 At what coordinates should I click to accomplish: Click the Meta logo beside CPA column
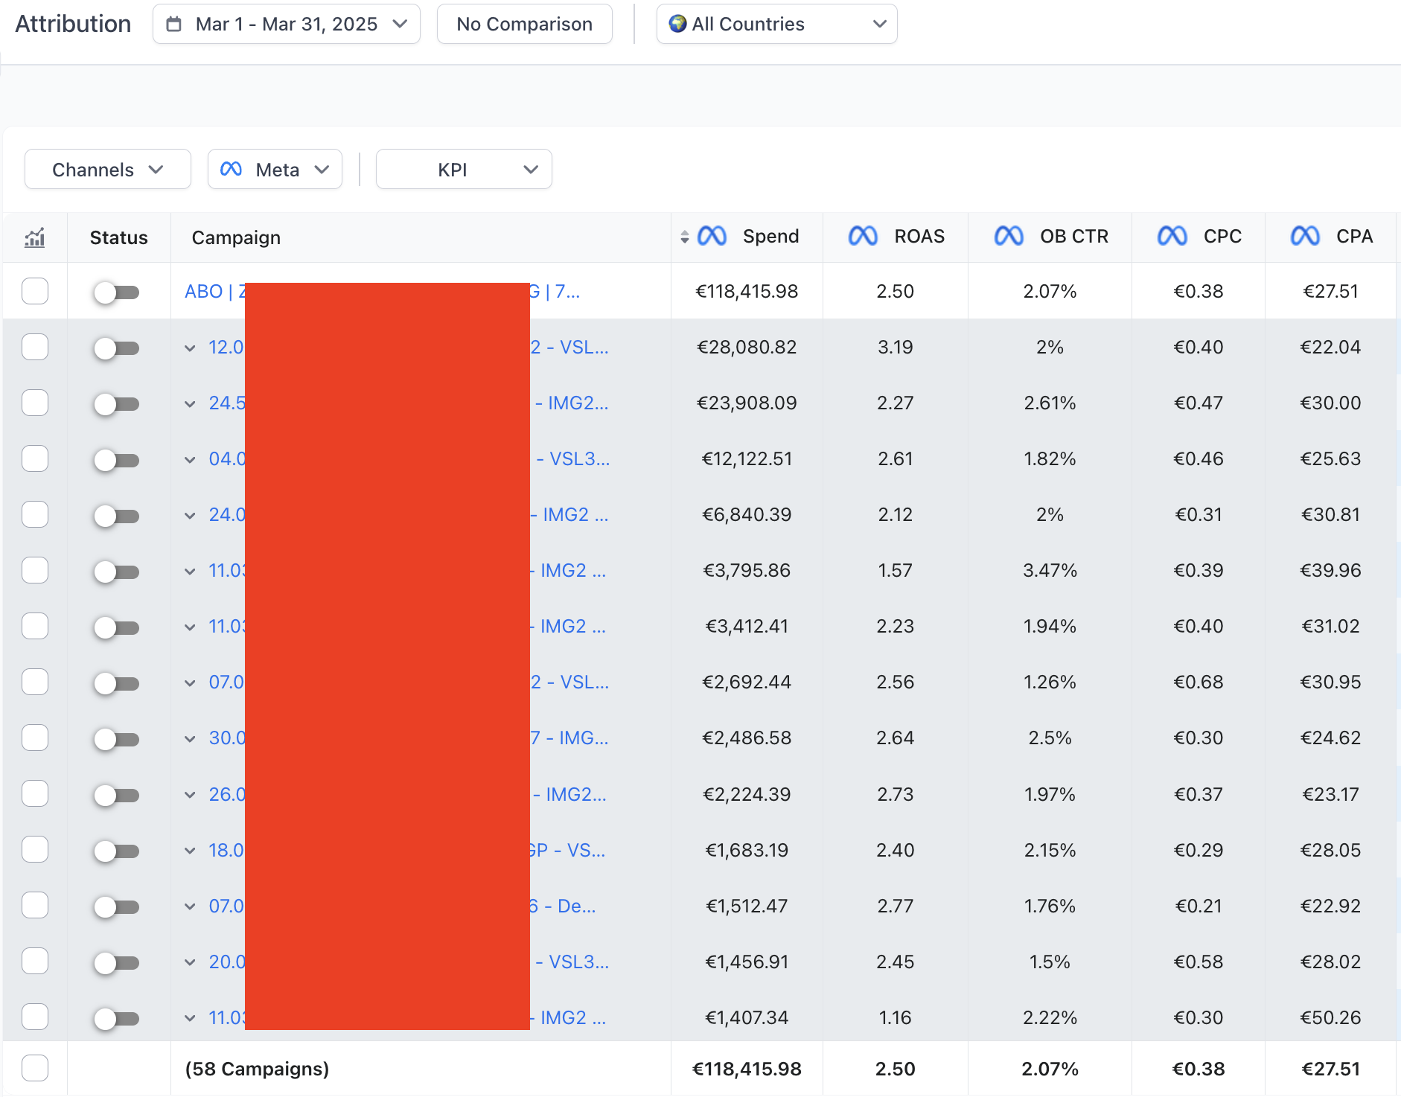[x=1306, y=237]
